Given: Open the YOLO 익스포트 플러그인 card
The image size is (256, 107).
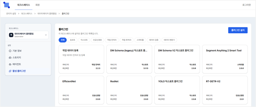Looking at the screenshot, I should 177,90.
